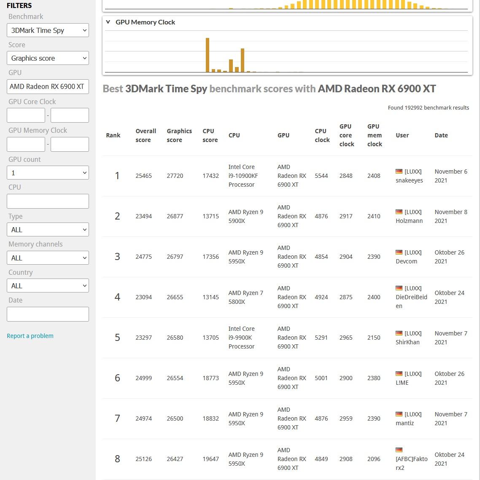Click the German flag icon beside DieDreiBeiden
Image resolution: width=480 pixels, height=480 pixels.
pos(399,288)
